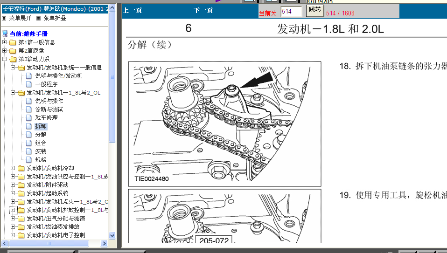Expand 发动机/发动机排放控制 node
This screenshot has width=447, height=253.
tap(13, 210)
